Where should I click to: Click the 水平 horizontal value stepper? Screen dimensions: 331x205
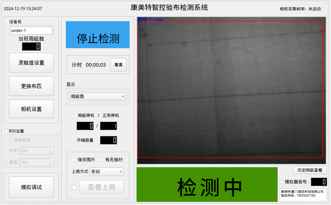click(52, 151)
